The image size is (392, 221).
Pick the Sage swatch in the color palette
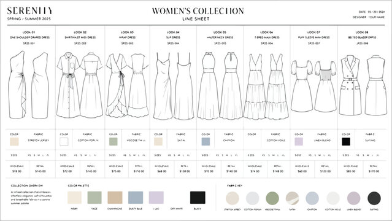pos(94,198)
